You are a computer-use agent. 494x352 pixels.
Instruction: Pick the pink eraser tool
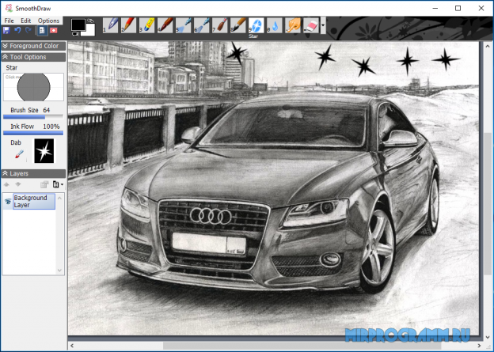(x=311, y=25)
